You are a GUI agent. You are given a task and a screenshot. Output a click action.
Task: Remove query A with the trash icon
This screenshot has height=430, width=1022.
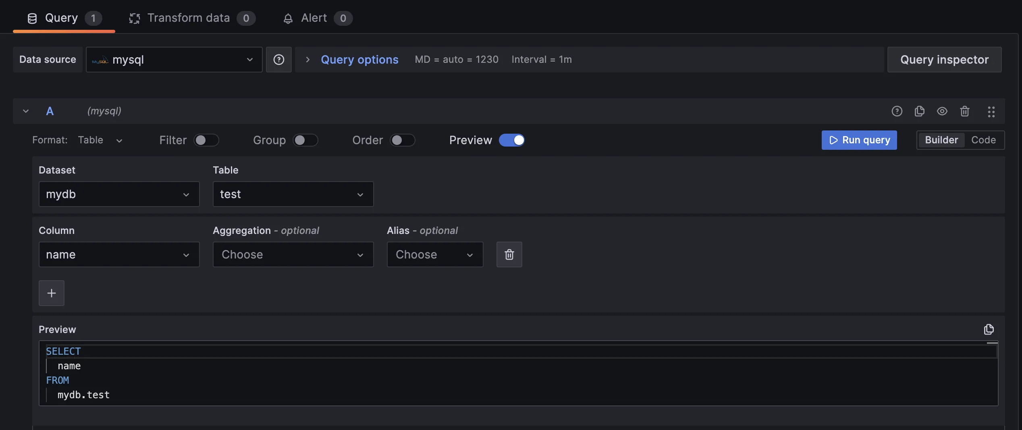(x=964, y=111)
